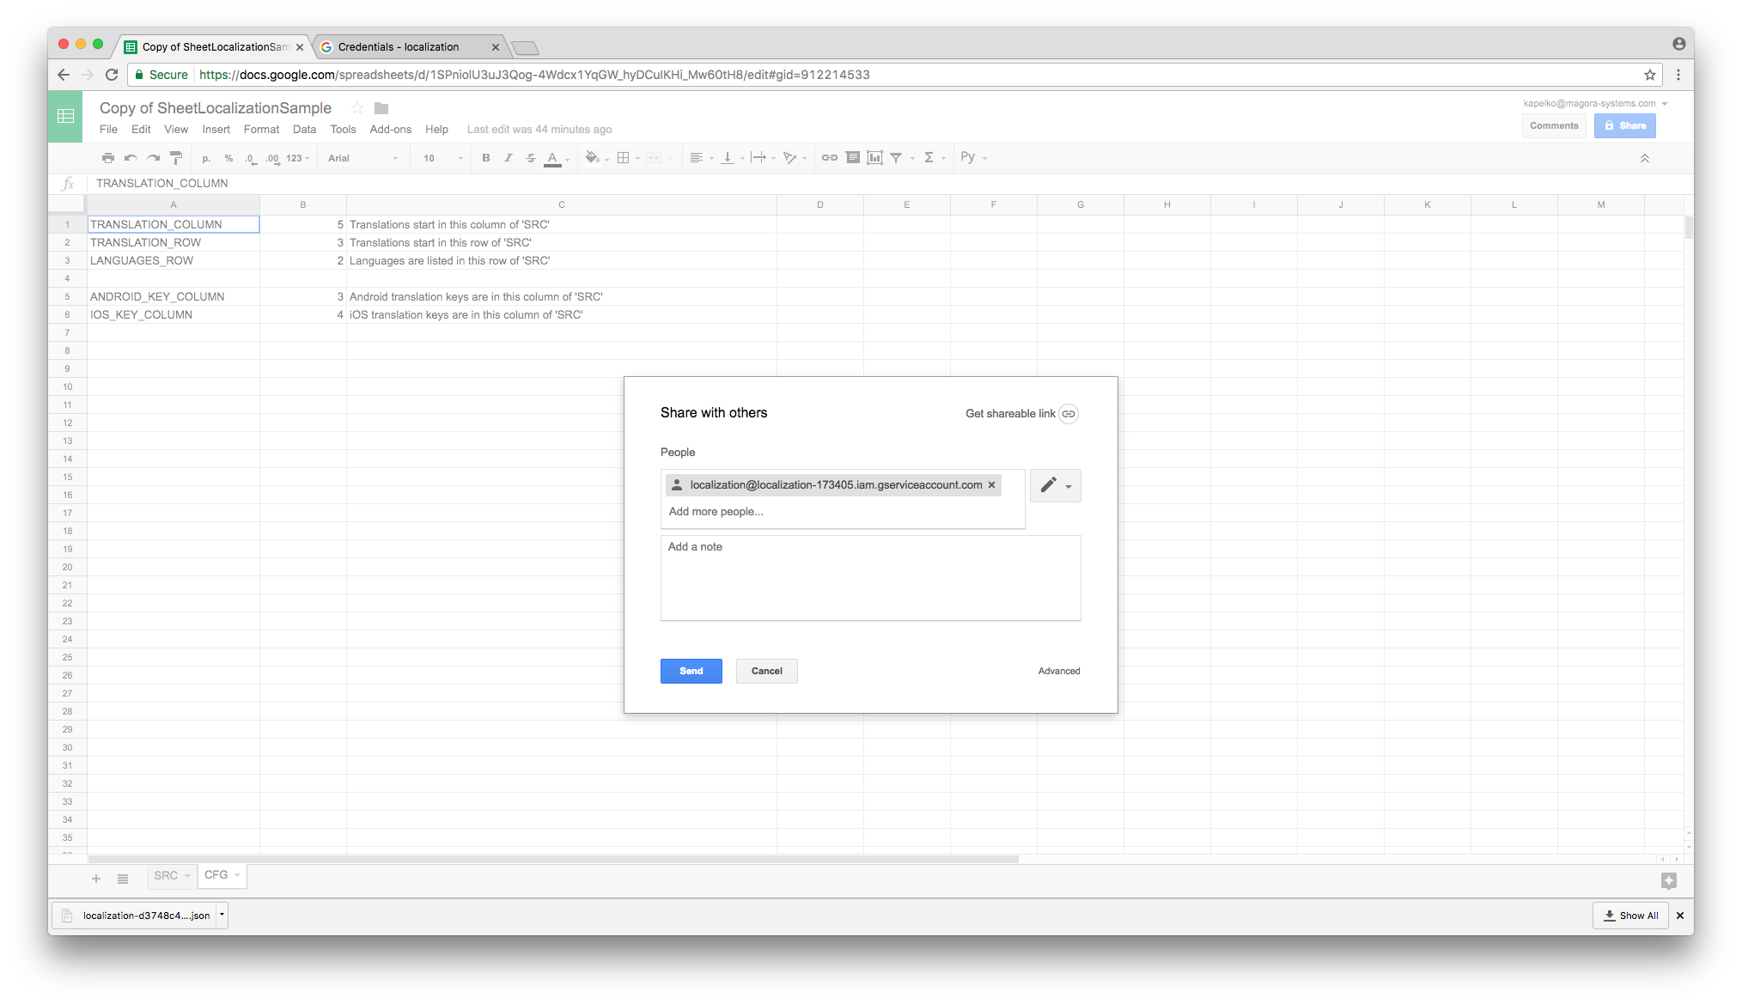
Task: Click the fill color bucket icon
Action: point(592,158)
